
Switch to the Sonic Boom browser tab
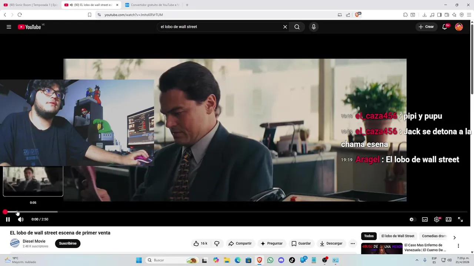click(30, 5)
